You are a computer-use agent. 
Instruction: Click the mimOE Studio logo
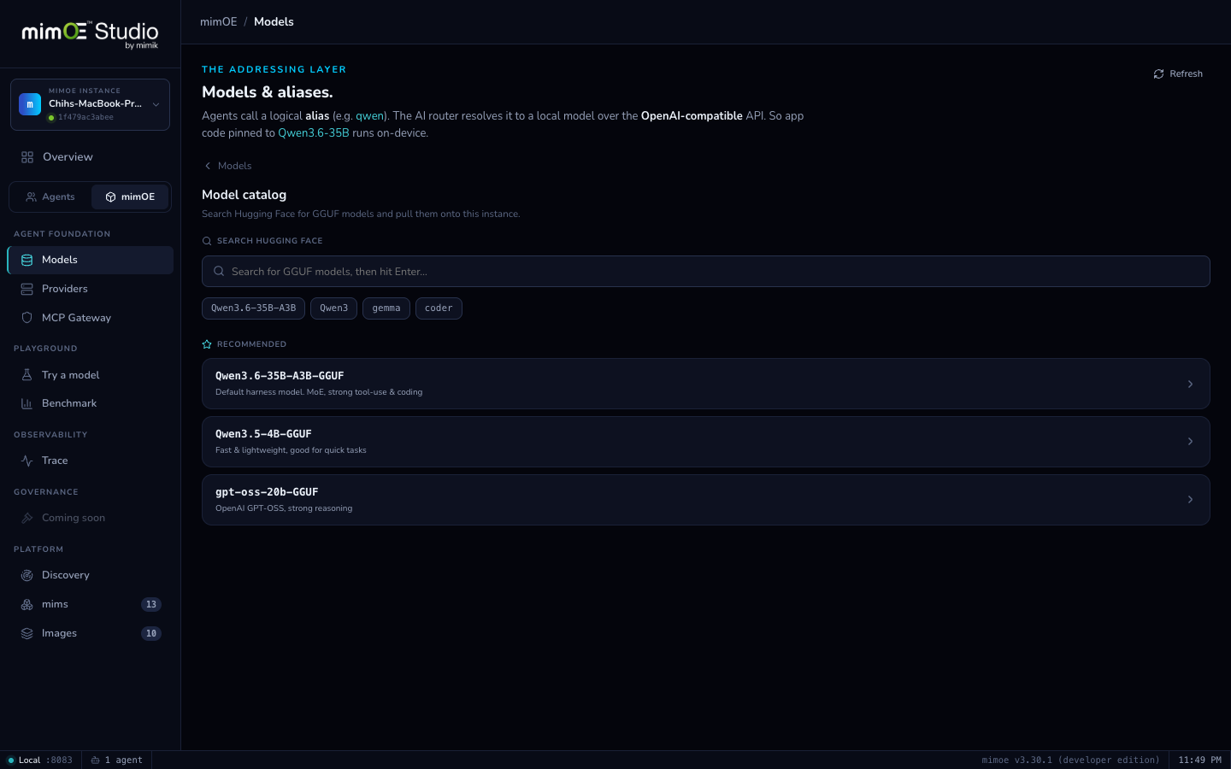click(90, 34)
